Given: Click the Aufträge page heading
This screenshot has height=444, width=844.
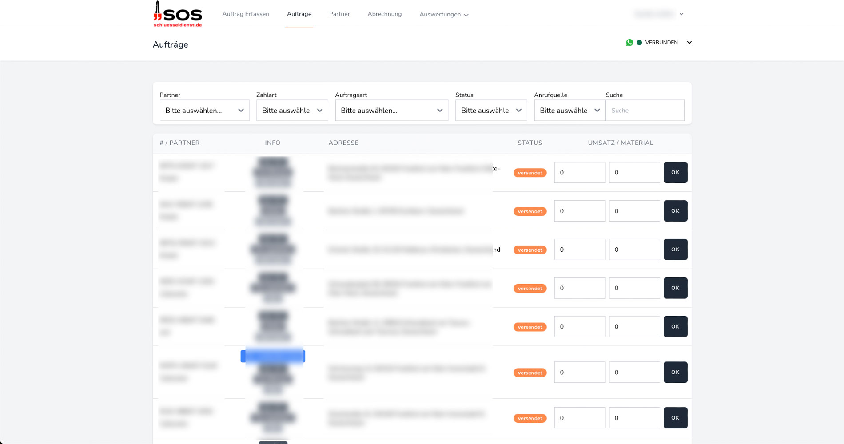Looking at the screenshot, I should [x=171, y=44].
